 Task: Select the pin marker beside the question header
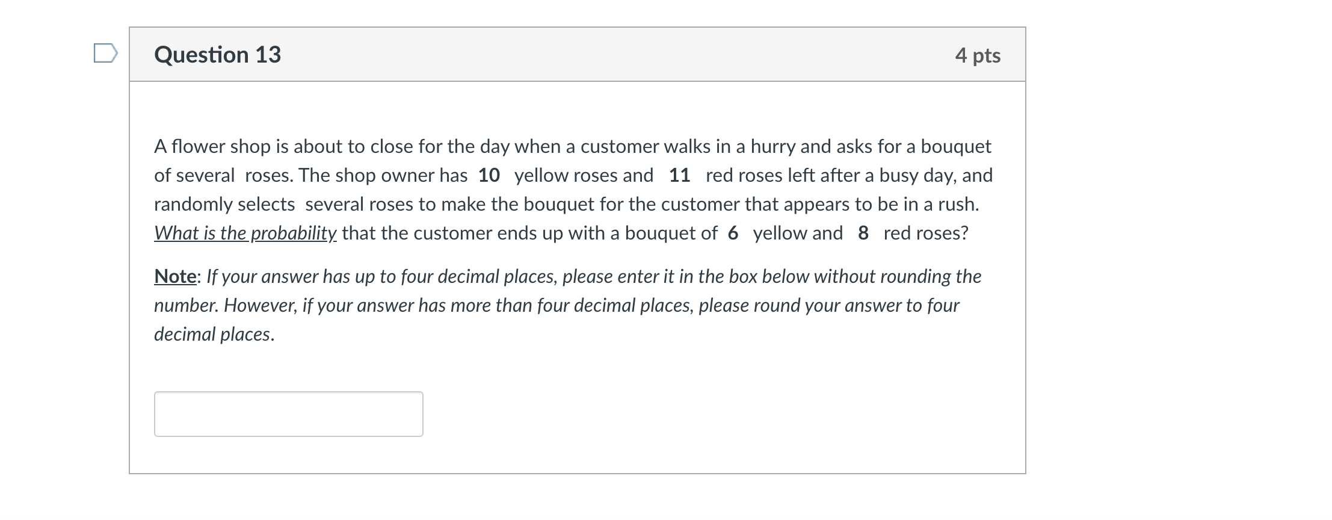(x=105, y=53)
